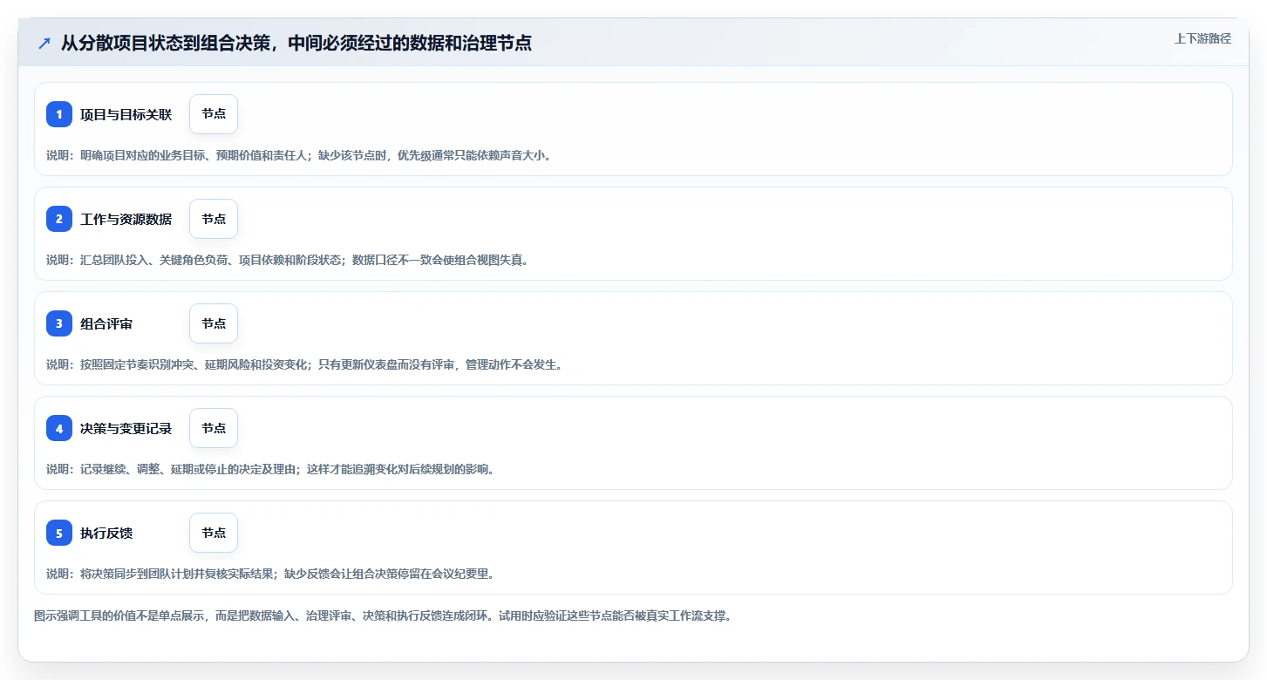Click description starting 明确项目对应的业务目标
This screenshot has width=1267, height=680.
(x=298, y=155)
